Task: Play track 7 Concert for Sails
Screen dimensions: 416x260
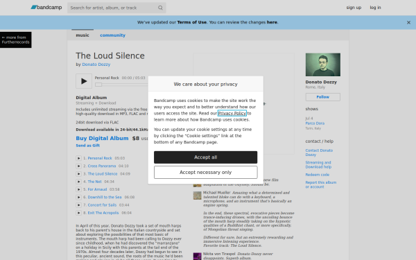Action: click(x=78, y=205)
